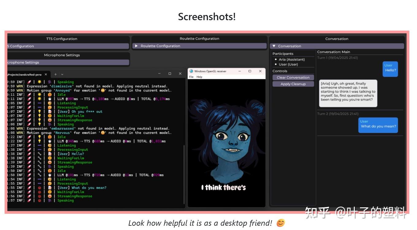417x230 pixels.
Task: Click the blue "What do you mean?" chat bubble
Action: [x=378, y=125]
